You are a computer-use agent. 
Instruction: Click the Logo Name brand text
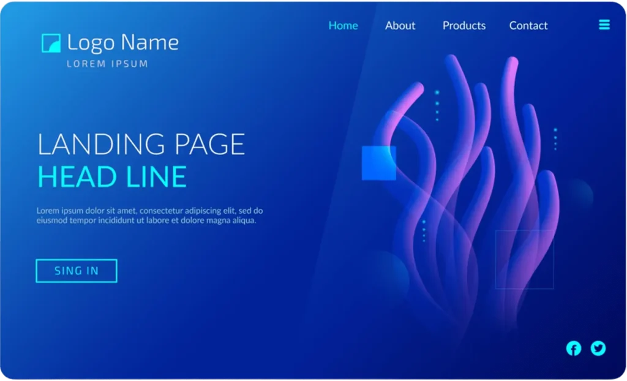(122, 43)
